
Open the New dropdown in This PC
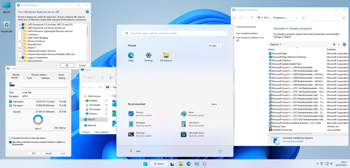(89, 78)
